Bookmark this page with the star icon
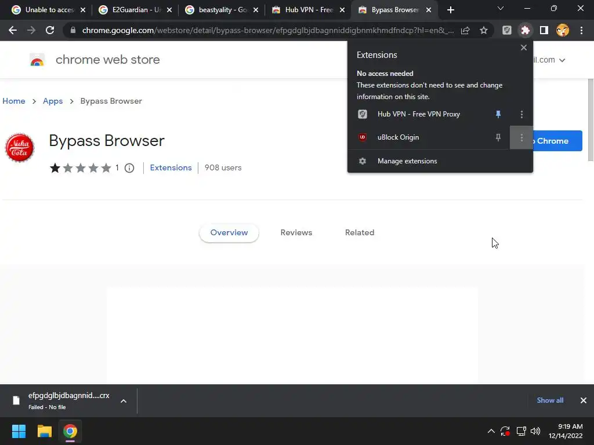594x445 pixels. [484, 30]
